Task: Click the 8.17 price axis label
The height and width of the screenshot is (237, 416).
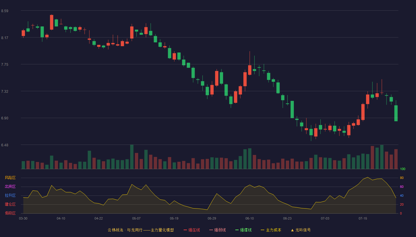Action: [5, 38]
